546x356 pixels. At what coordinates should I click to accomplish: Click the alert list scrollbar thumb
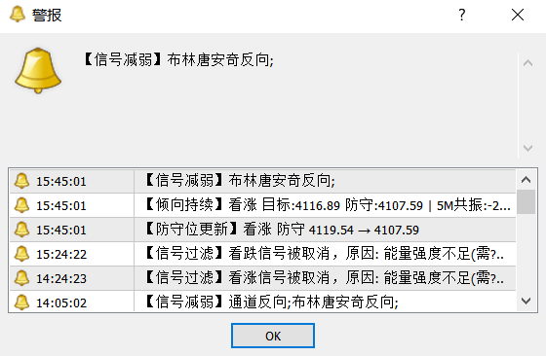coord(526,201)
